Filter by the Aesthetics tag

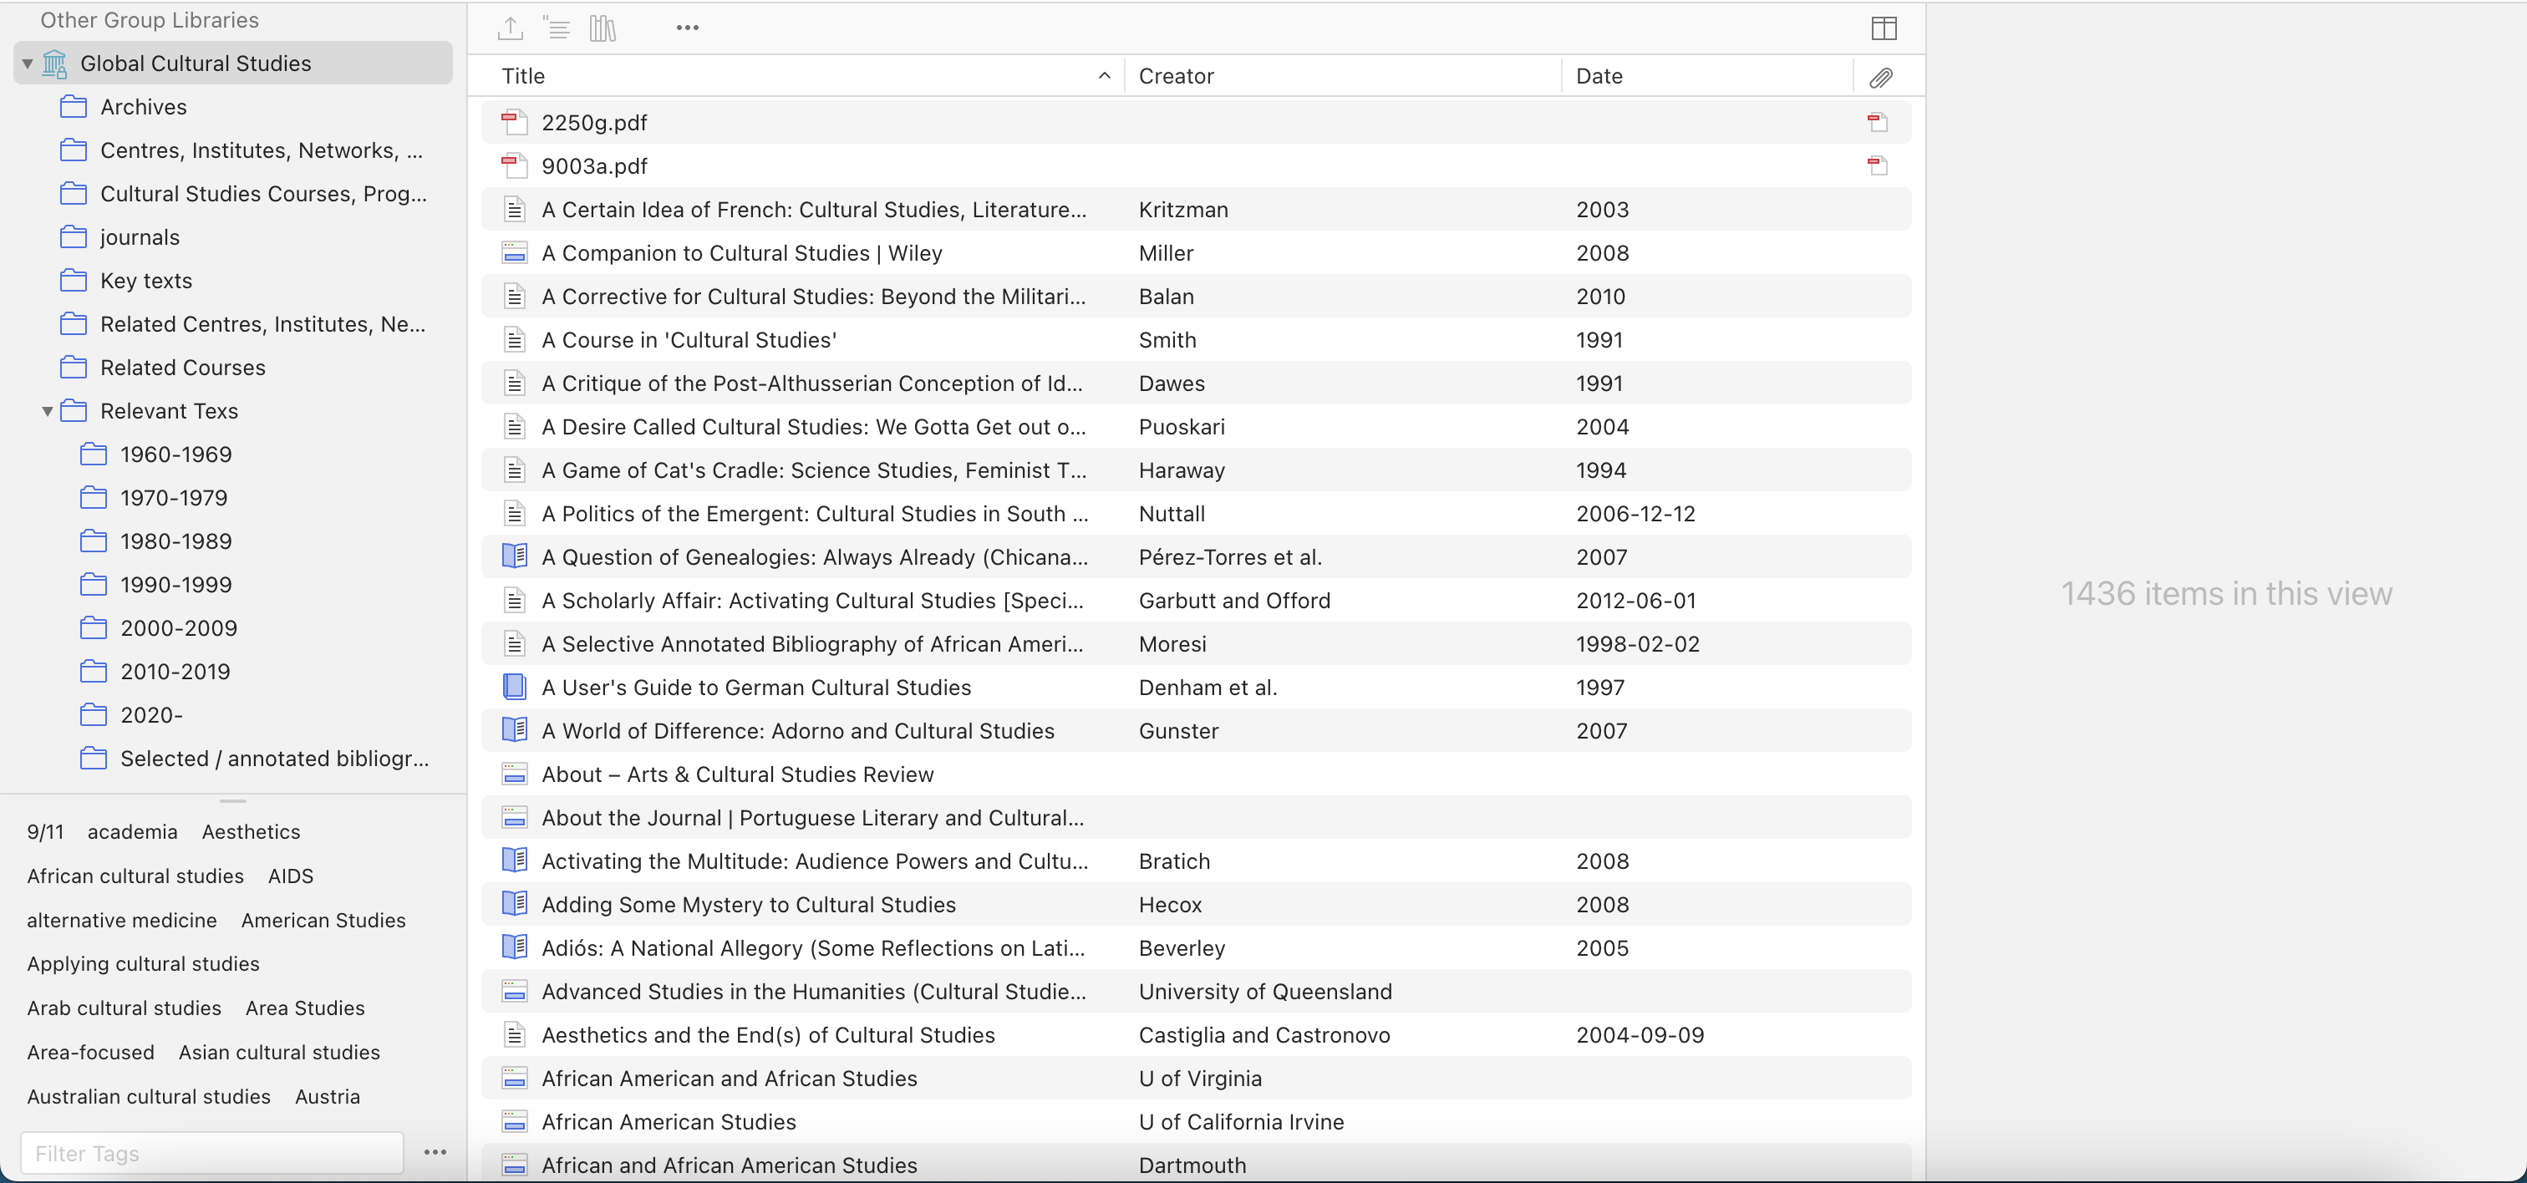[x=250, y=832]
